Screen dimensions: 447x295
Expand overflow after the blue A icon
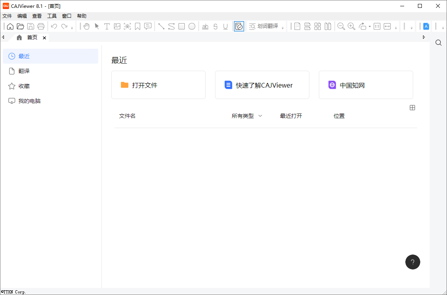[x=443, y=28]
